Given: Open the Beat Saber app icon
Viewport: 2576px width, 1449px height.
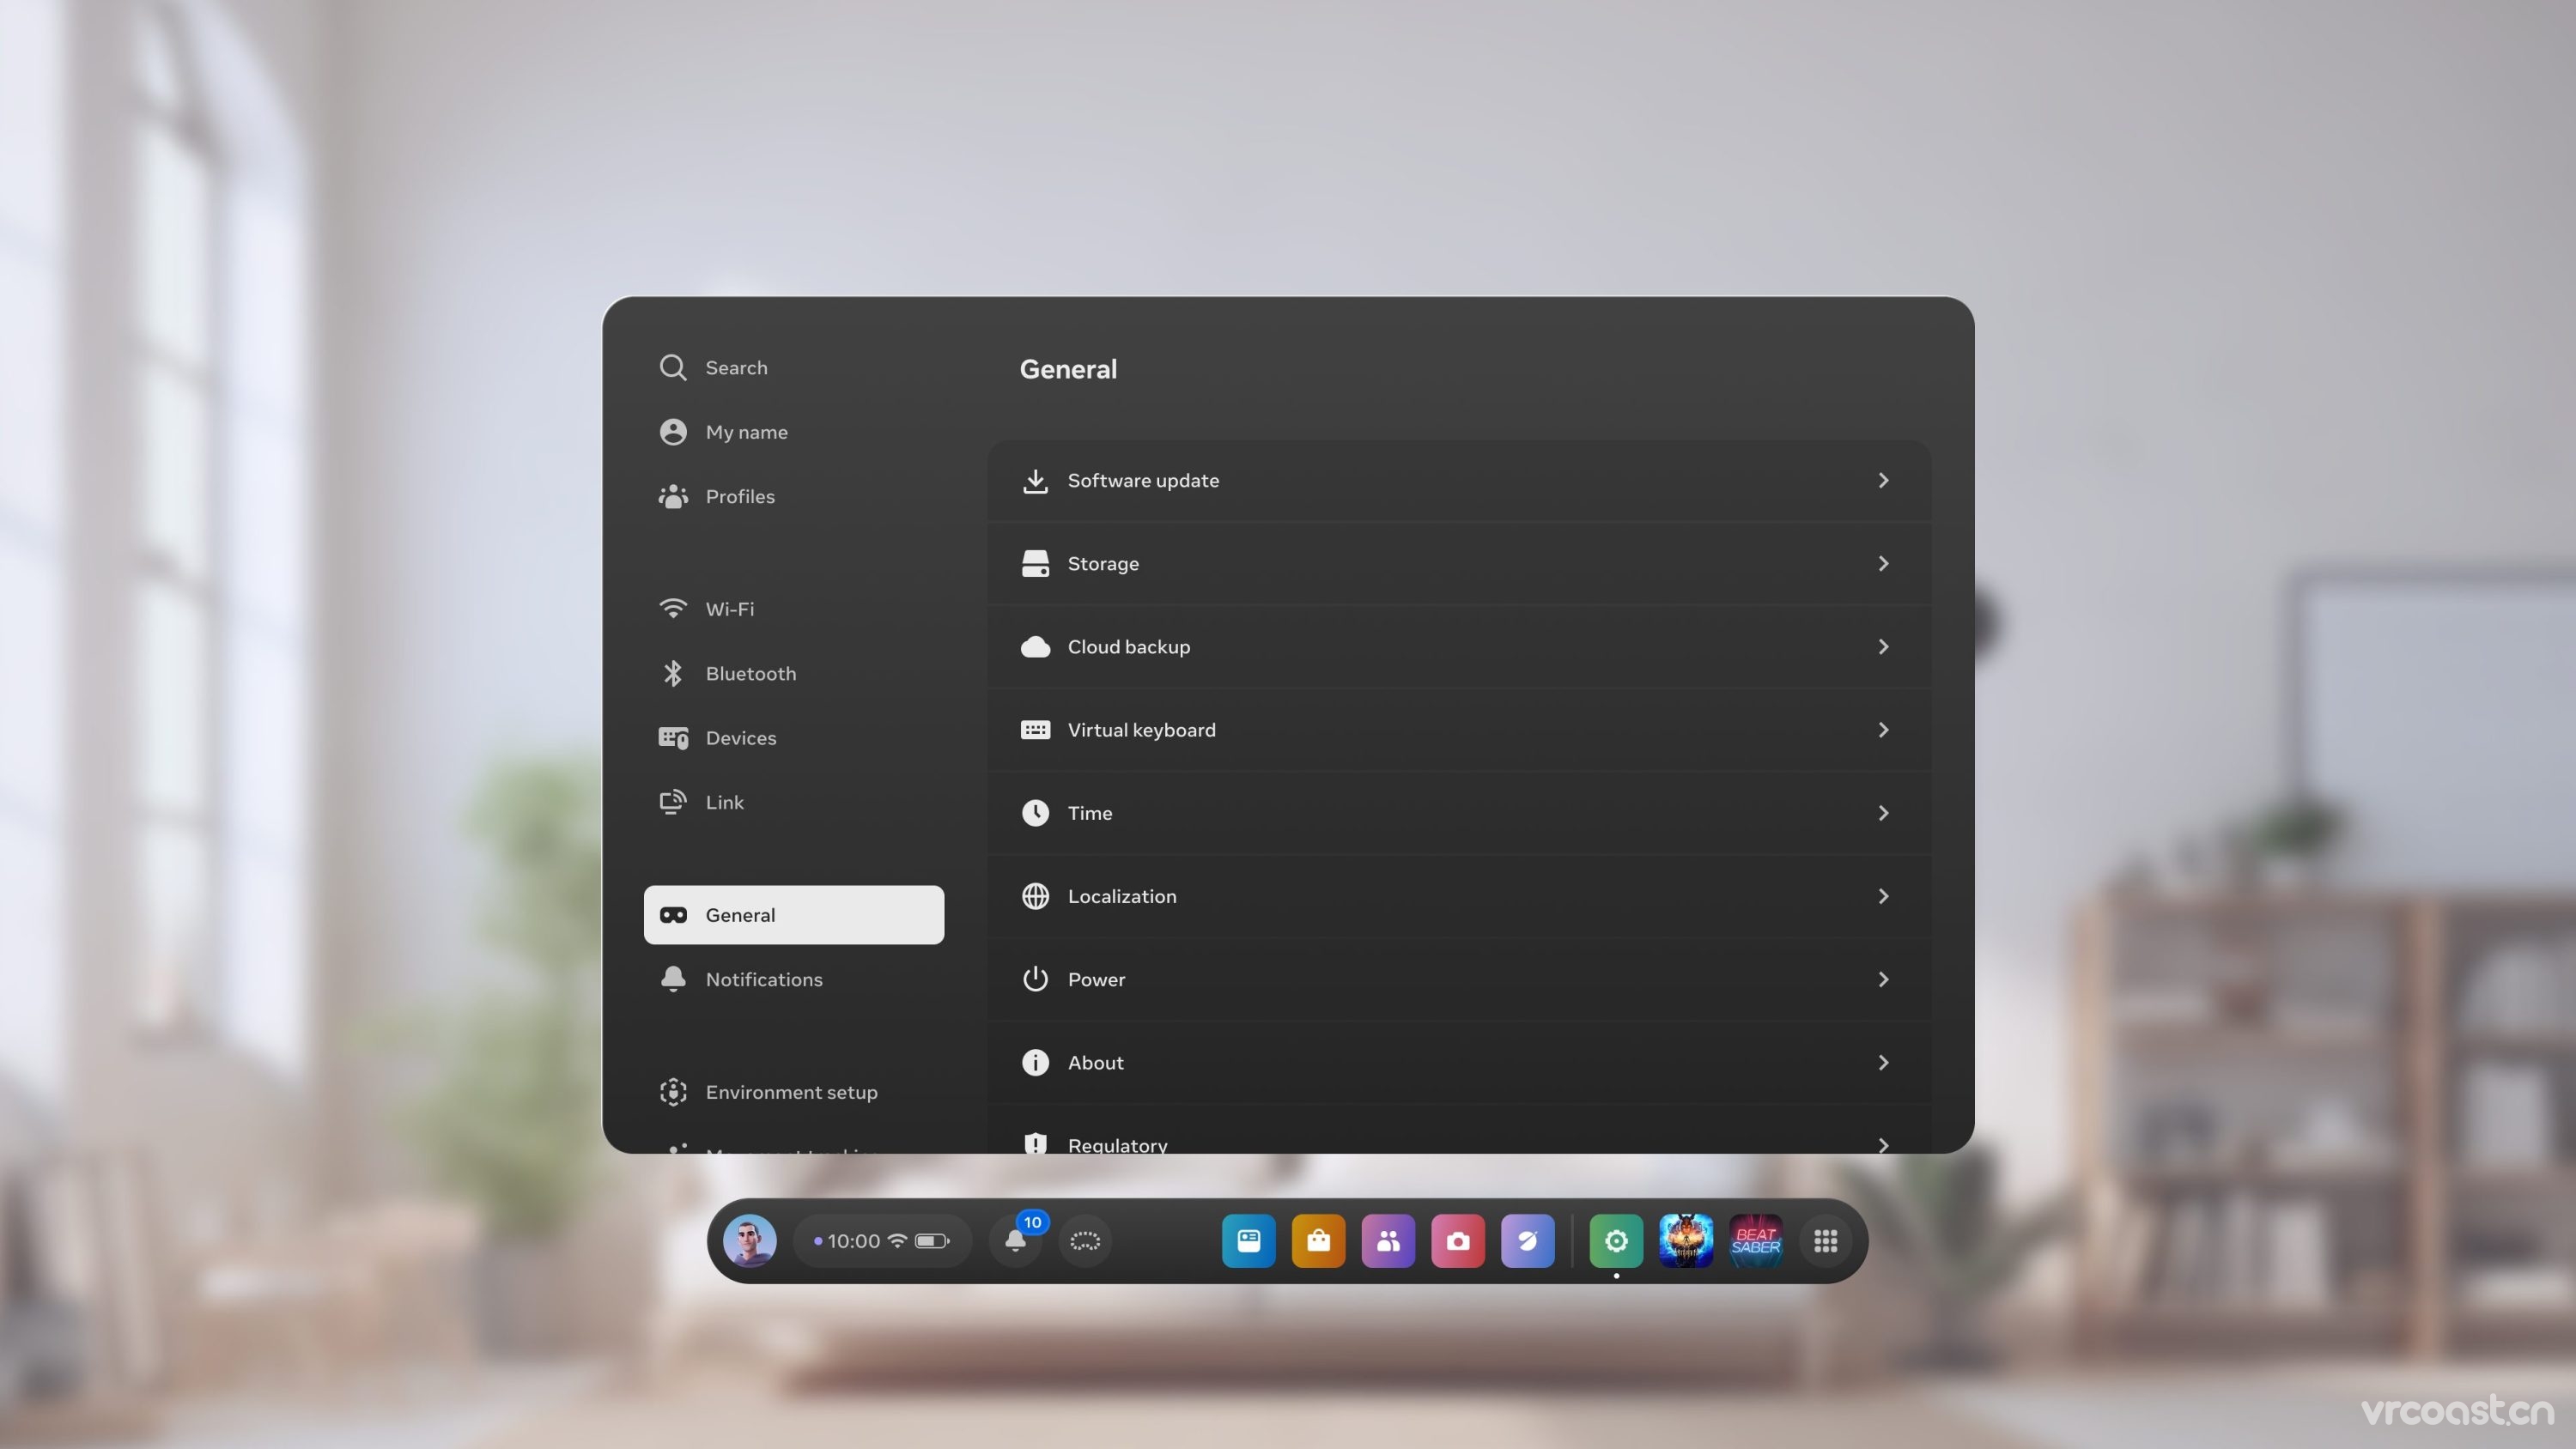Looking at the screenshot, I should 1755,1240.
